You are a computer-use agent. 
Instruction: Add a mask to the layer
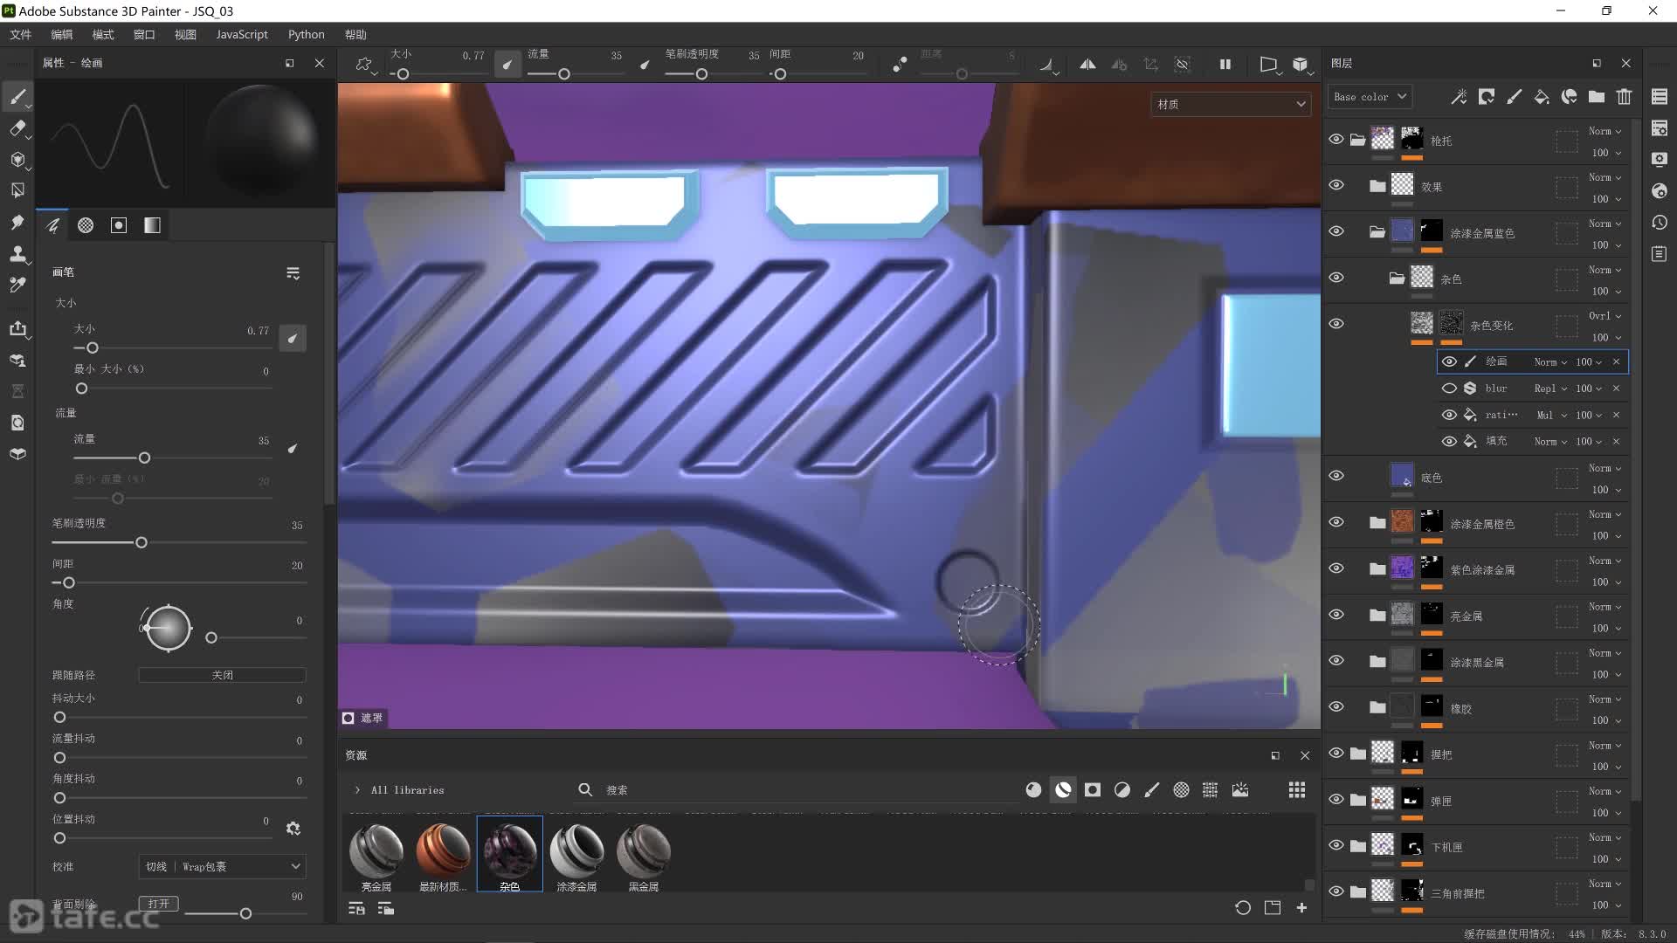tap(1486, 96)
